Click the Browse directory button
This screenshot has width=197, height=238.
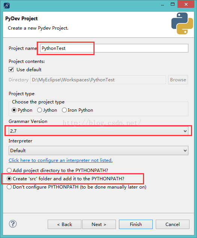178,80
